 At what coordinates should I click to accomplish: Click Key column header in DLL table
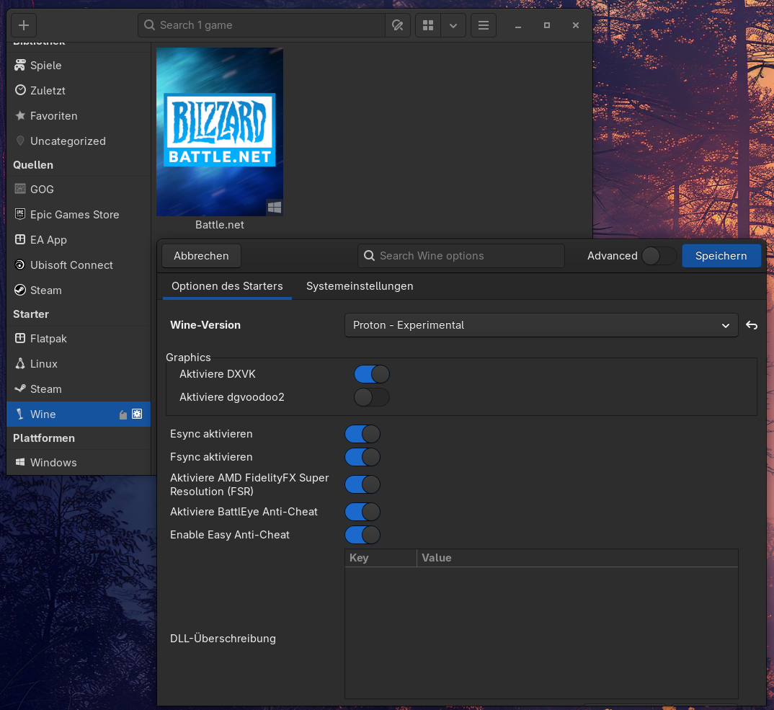[x=381, y=558]
